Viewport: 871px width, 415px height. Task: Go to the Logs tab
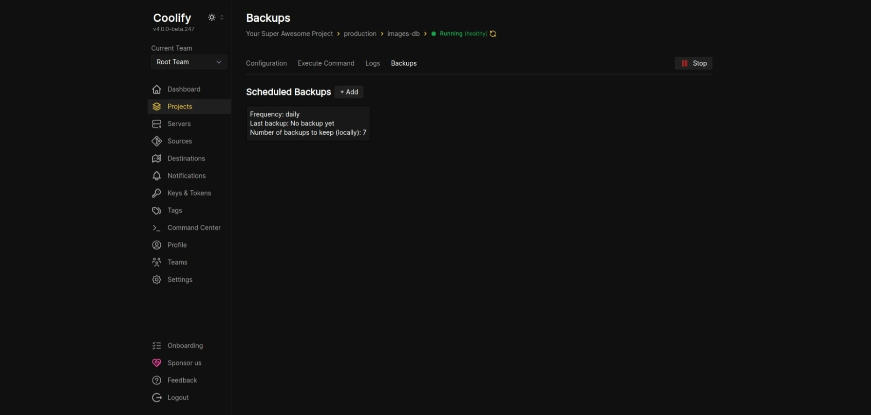pyautogui.click(x=372, y=63)
